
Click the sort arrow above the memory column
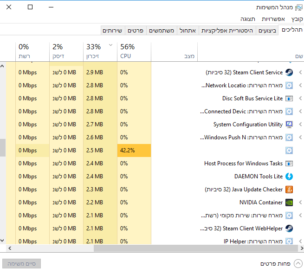click(111, 45)
